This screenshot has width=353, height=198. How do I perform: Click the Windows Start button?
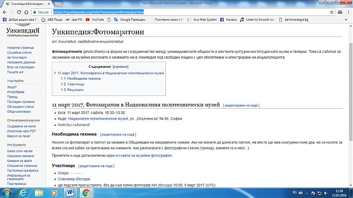pyautogui.click(x=7, y=193)
